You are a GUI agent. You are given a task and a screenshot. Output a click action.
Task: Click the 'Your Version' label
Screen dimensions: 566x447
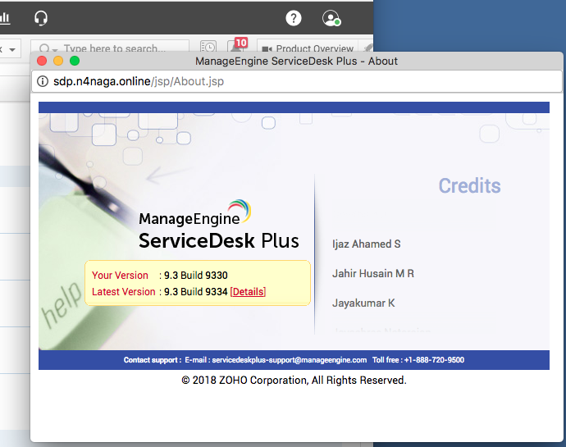(x=120, y=276)
